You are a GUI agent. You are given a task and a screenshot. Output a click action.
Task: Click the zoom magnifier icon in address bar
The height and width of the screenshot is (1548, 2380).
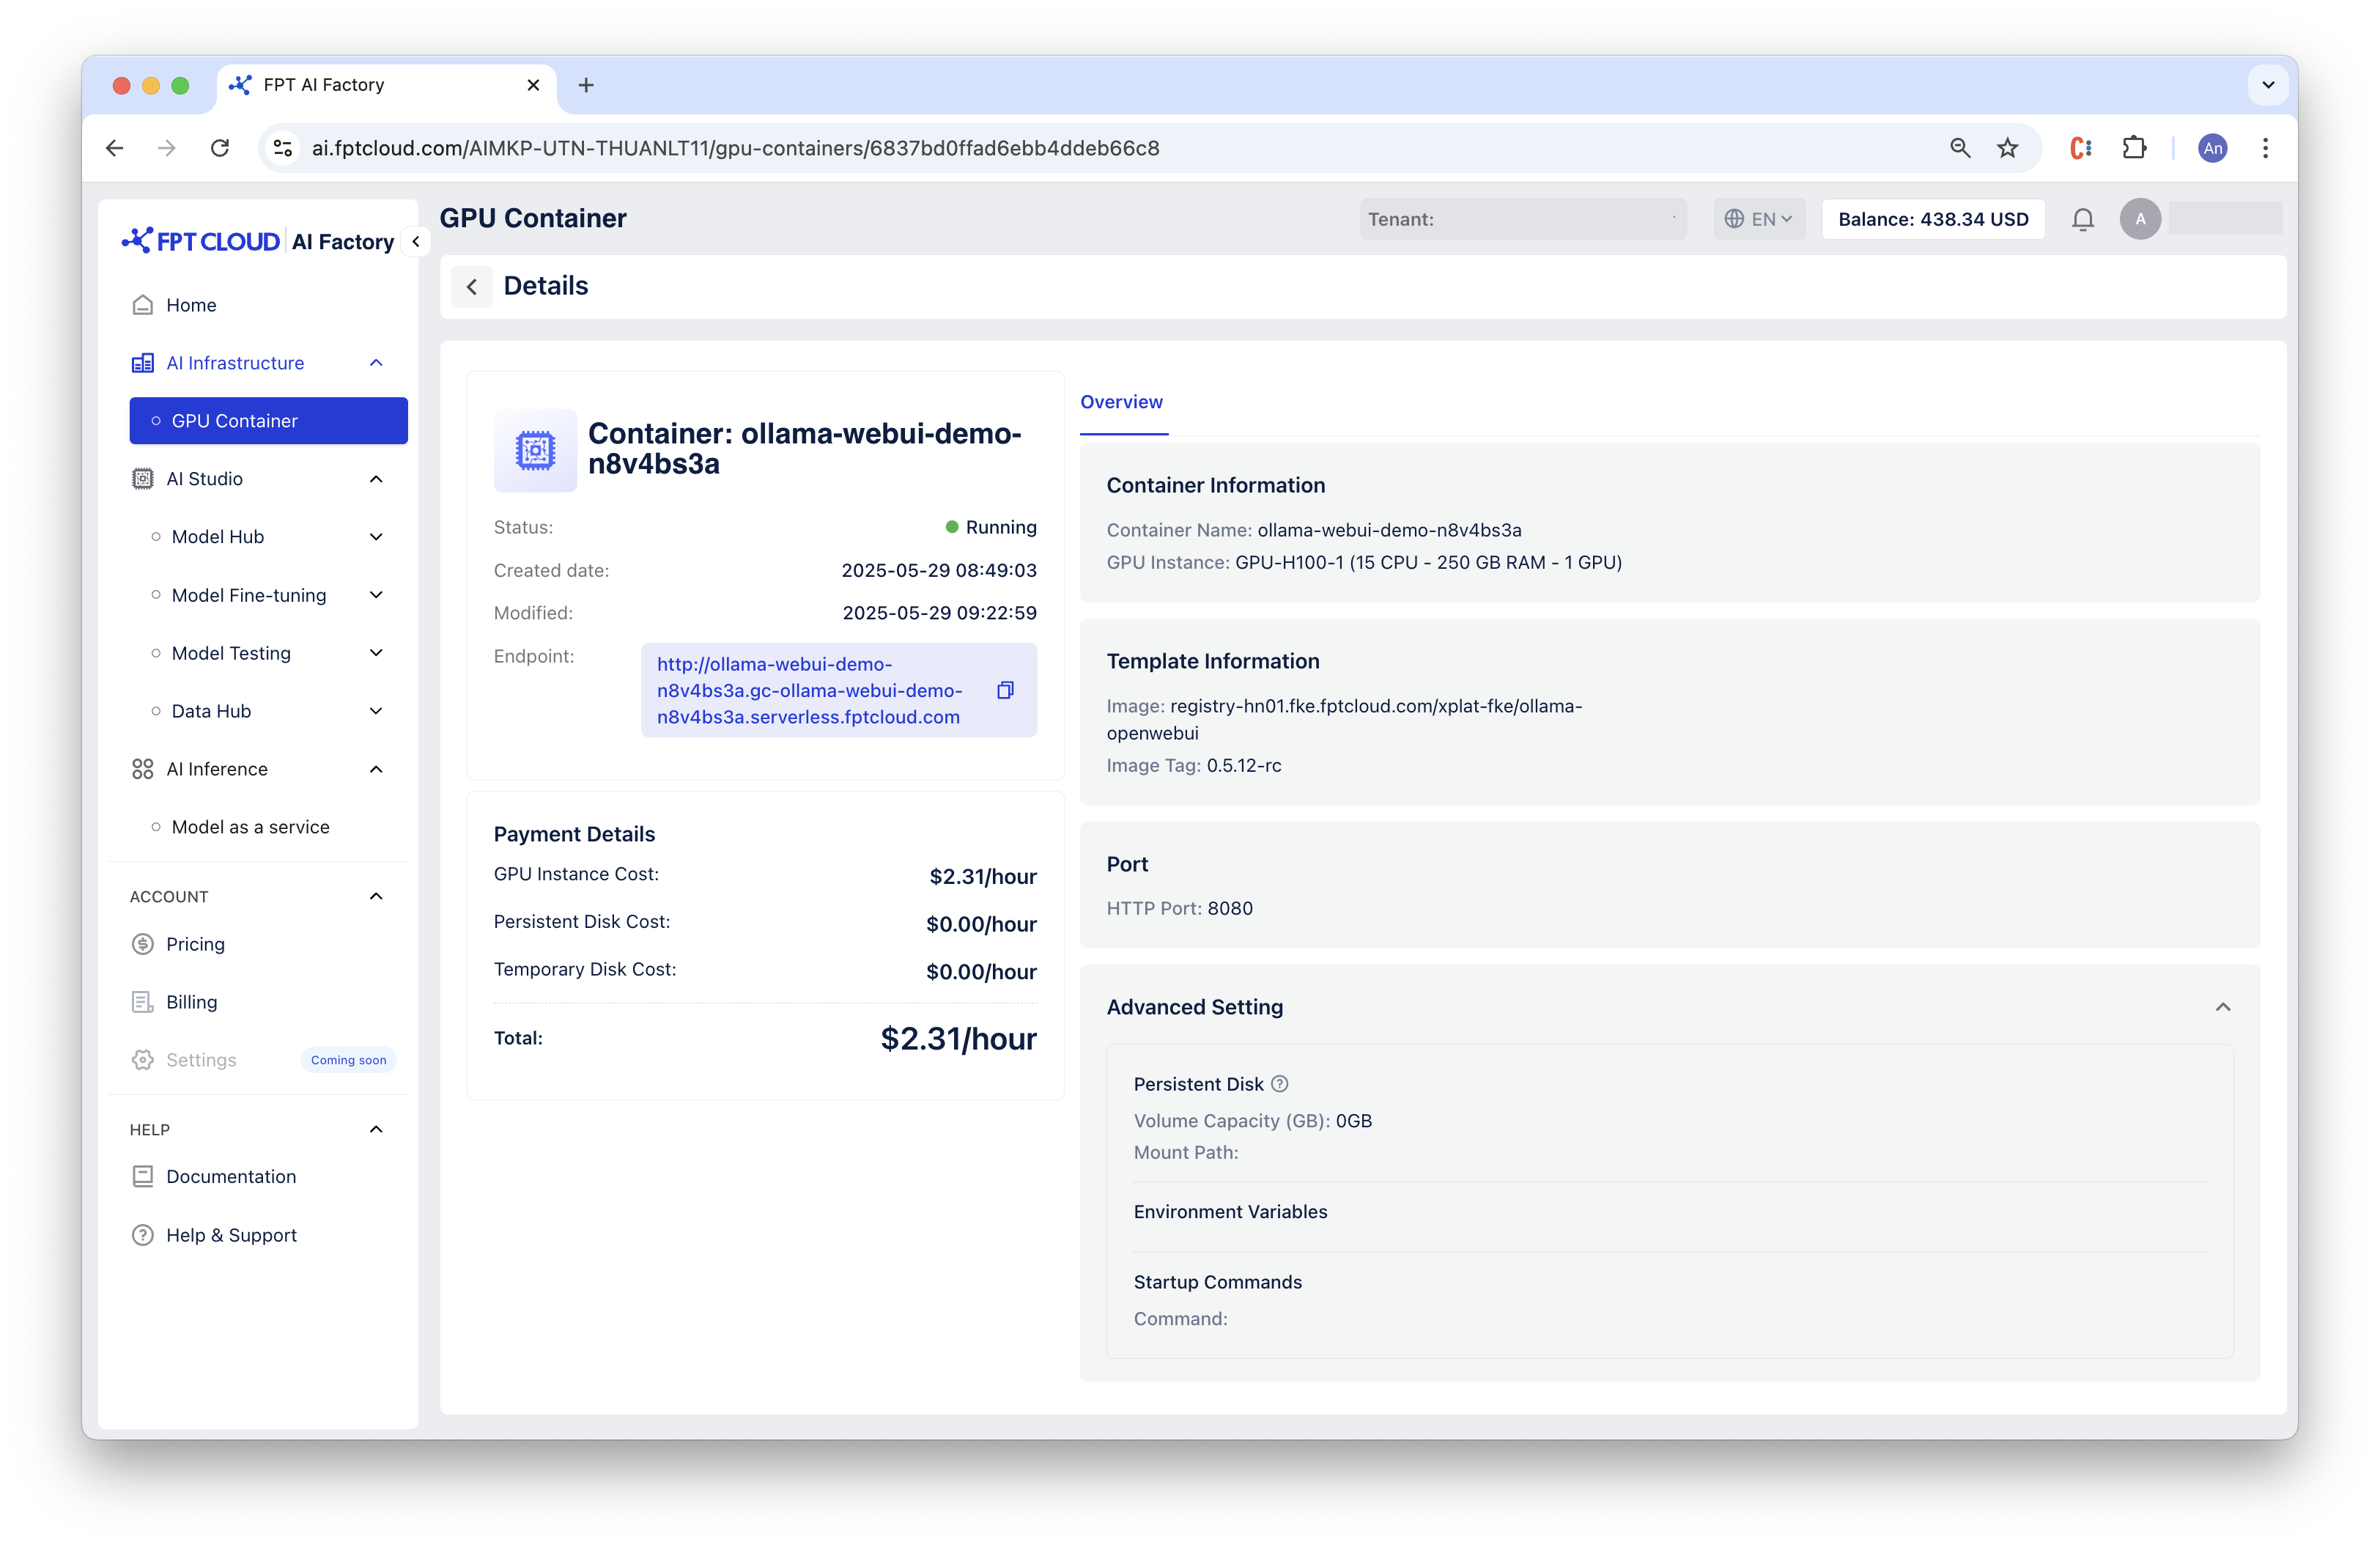tap(1960, 148)
